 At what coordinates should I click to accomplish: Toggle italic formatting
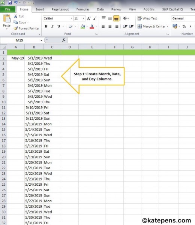coord(52,27)
